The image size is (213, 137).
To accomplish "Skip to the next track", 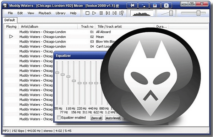I will [x=115, y=13].
